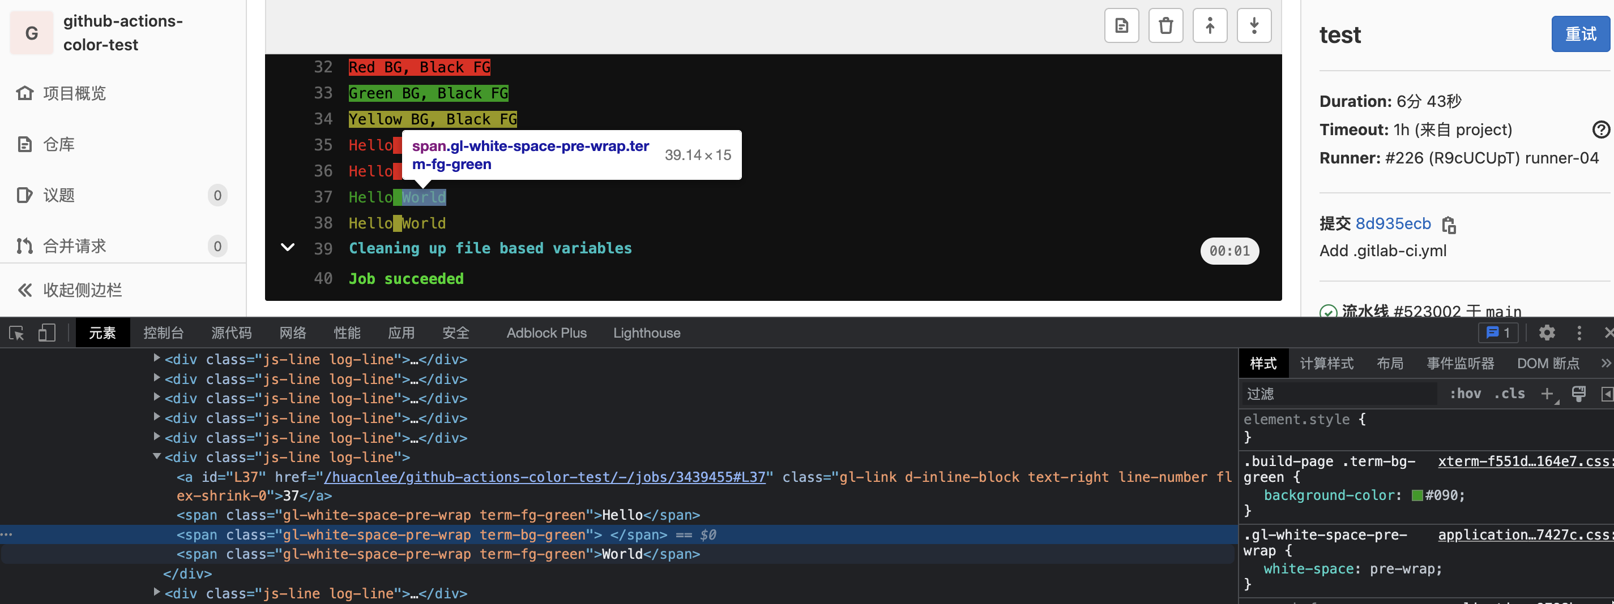1614x604 pixels.
Task: Erase job log with trash icon
Action: 1165,25
